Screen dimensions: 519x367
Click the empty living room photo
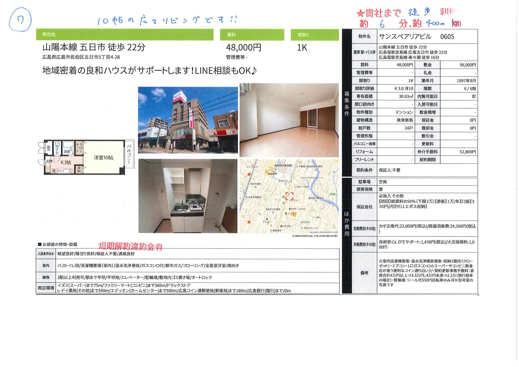coord(289,120)
